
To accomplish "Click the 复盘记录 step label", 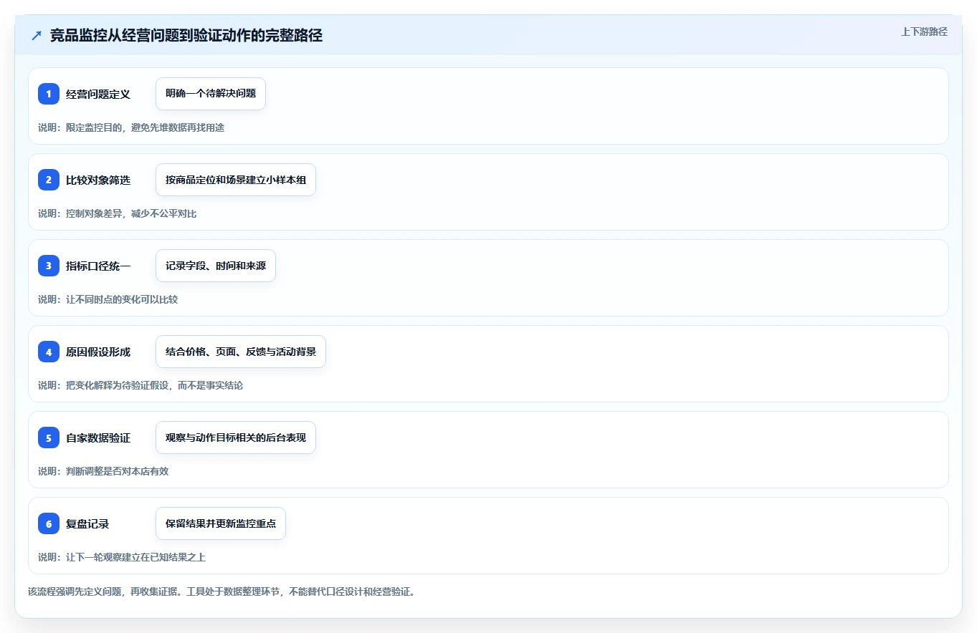I will pos(87,523).
